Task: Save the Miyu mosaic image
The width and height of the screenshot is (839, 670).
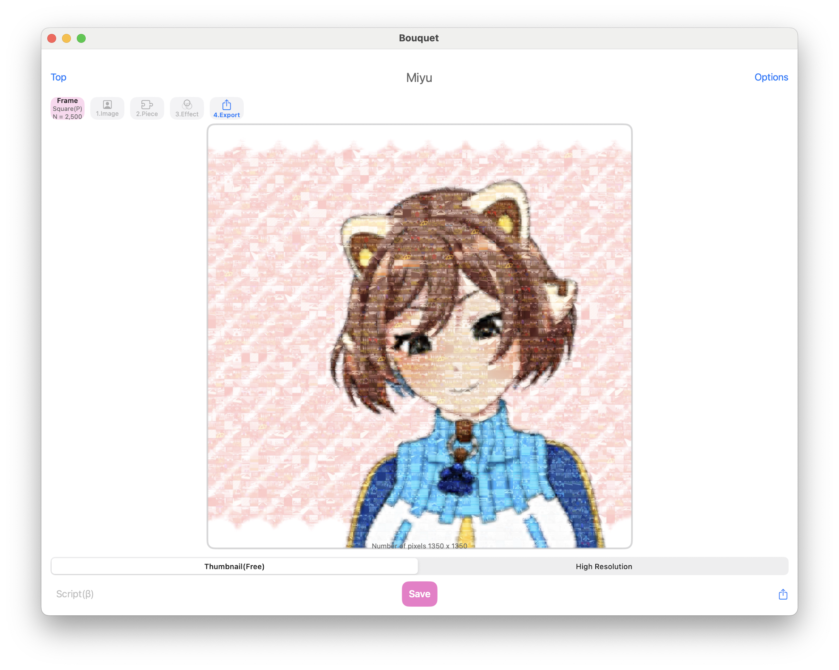Action: point(419,593)
